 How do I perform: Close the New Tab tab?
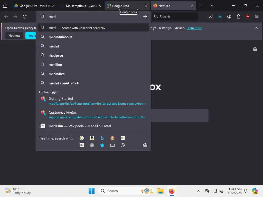click(x=192, y=6)
